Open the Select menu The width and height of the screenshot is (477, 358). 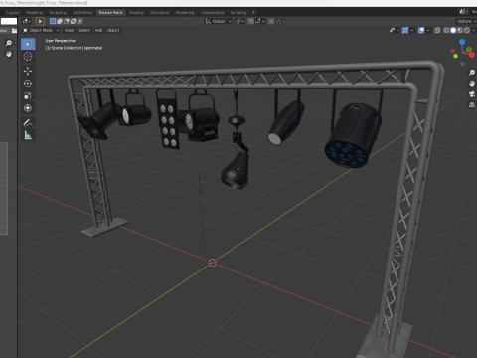click(84, 30)
